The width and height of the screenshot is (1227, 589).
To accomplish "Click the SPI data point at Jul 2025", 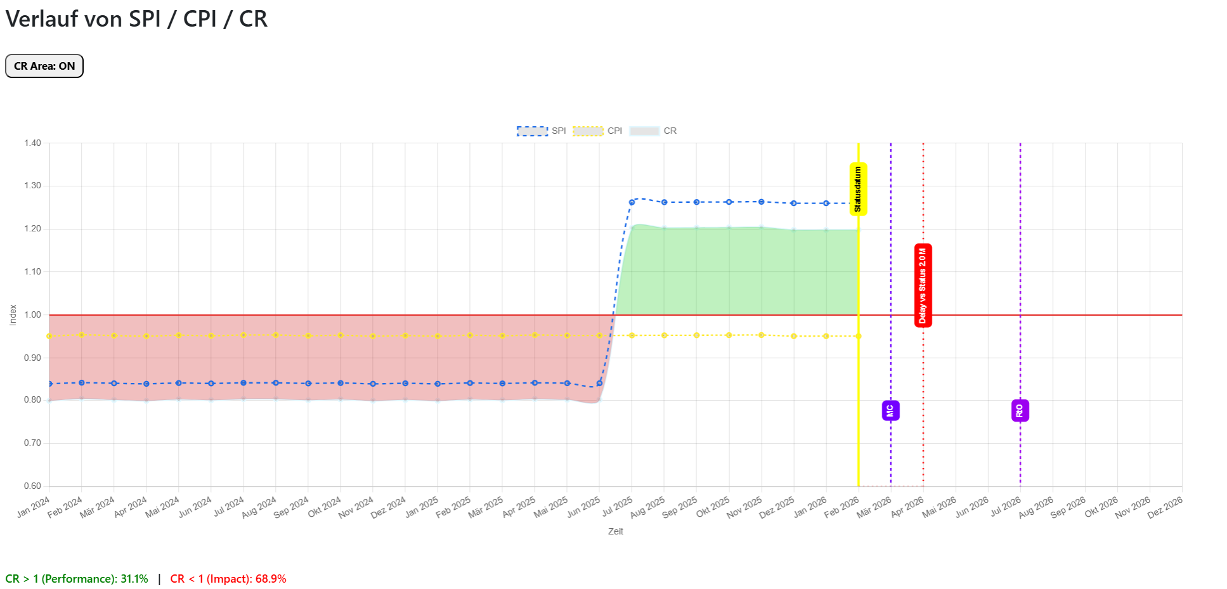I will click(x=632, y=202).
